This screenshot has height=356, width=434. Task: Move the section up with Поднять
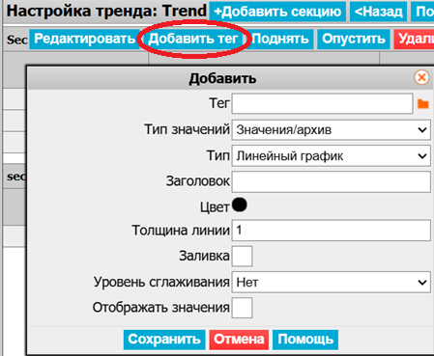(x=279, y=39)
